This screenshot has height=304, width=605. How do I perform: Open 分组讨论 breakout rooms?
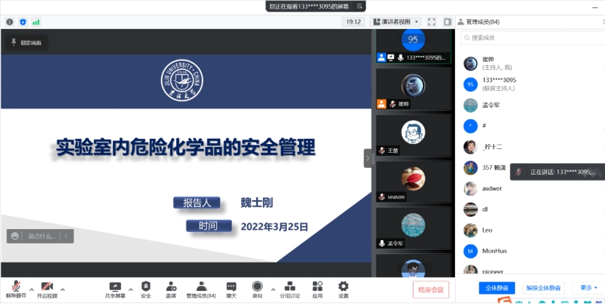tap(290, 289)
